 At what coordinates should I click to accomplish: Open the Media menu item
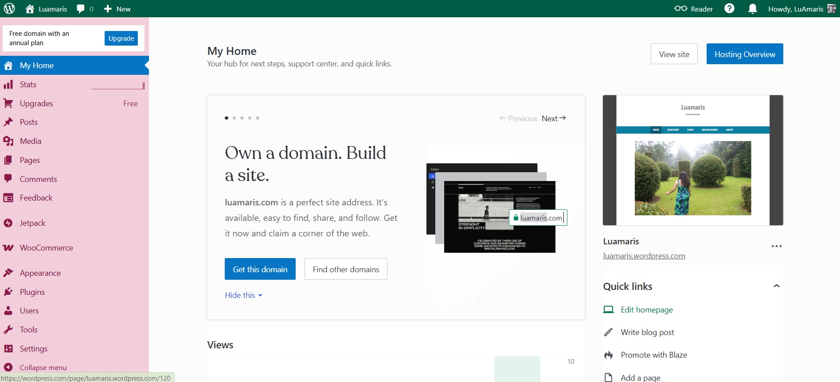coord(74,141)
